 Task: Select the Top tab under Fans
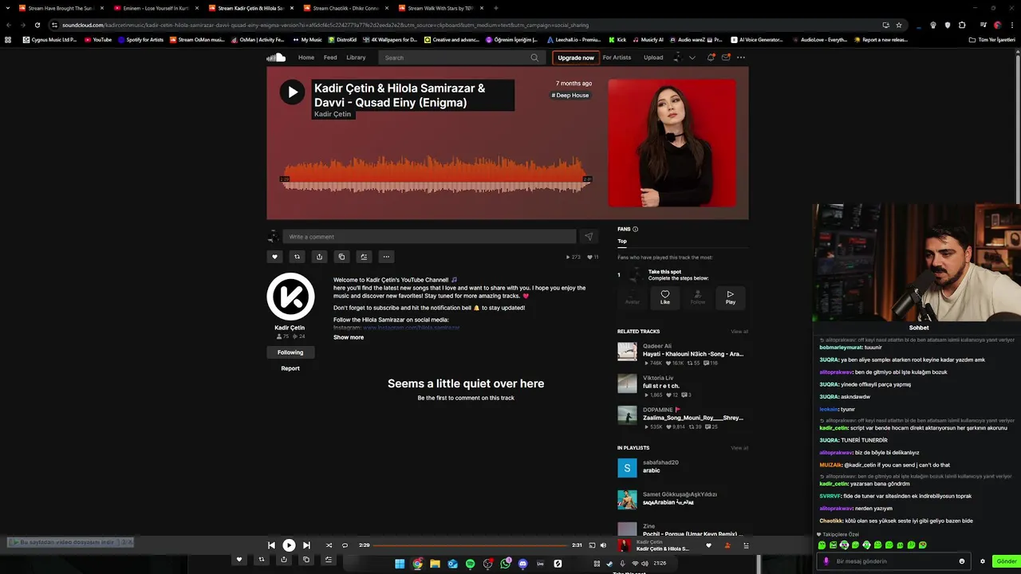point(622,241)
